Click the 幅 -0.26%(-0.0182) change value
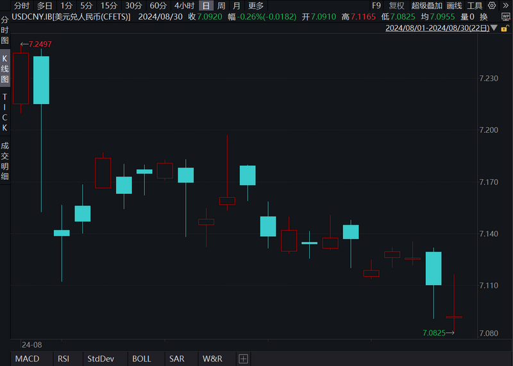The width and height of the screenshot is (513, 366). pyautogui.click(x=262, y=17)
